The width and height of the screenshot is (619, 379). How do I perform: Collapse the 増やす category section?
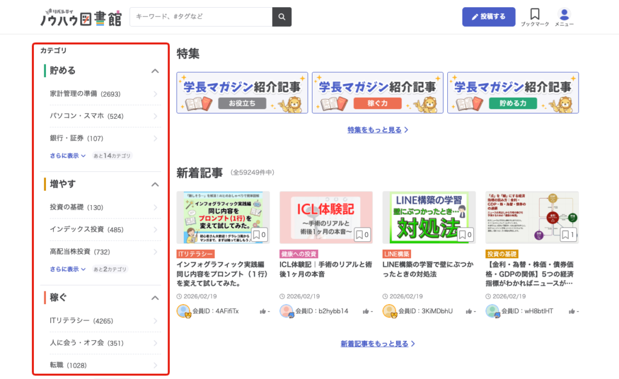click(x=155, y=184)
